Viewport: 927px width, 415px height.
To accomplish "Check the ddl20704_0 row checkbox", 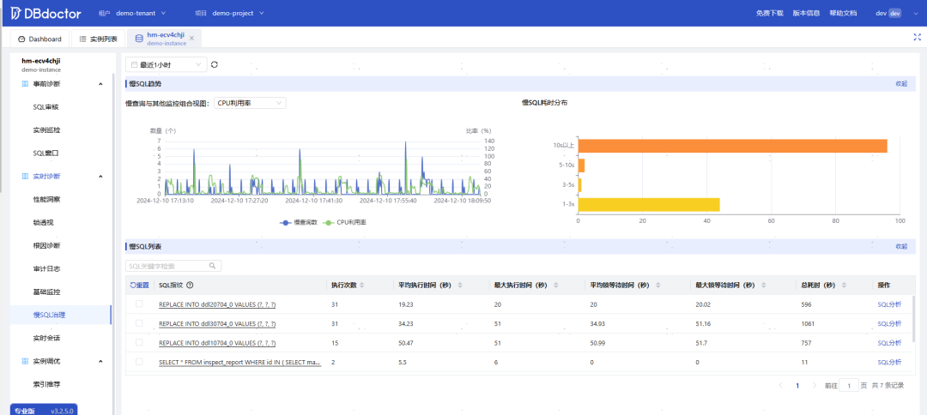I will (140, 304).
